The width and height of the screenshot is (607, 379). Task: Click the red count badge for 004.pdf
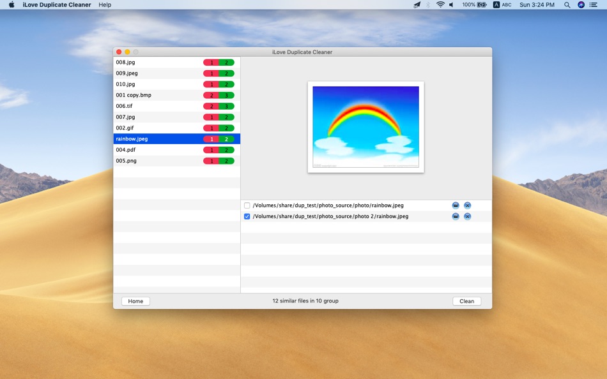[x=211, y=150]
